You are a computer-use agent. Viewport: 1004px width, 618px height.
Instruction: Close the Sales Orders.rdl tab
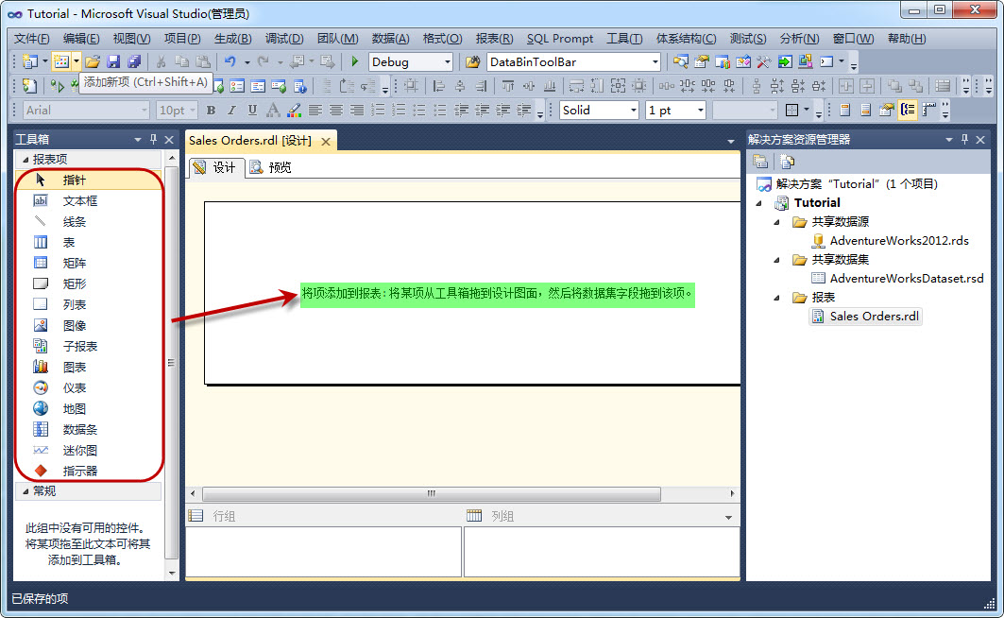coord(325,142)
